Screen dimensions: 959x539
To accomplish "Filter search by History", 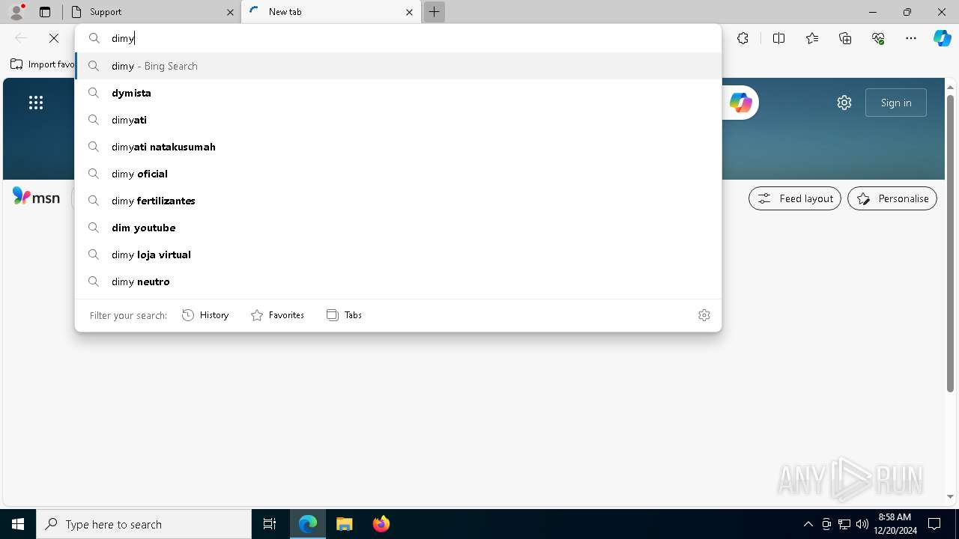I will point(205,315).
